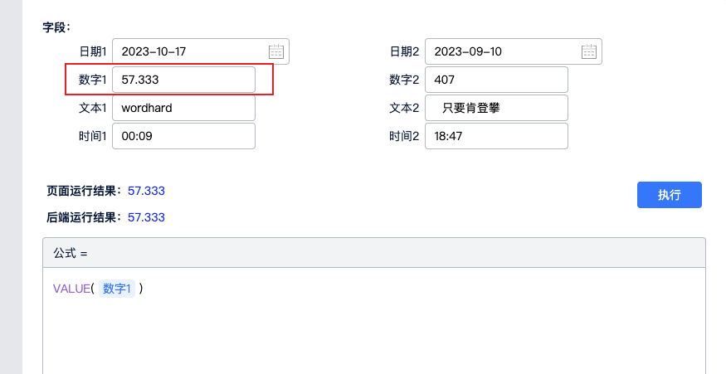Click the 时间1 field showing 00:09
The width and height of the screenshot is (726, 374).
183,136
